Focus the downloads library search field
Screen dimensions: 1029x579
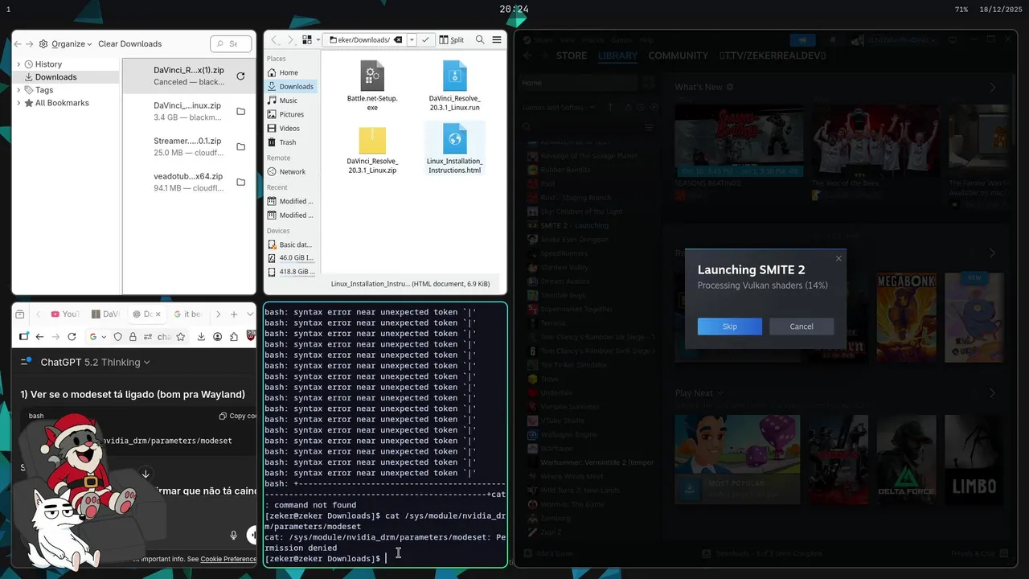231,44
